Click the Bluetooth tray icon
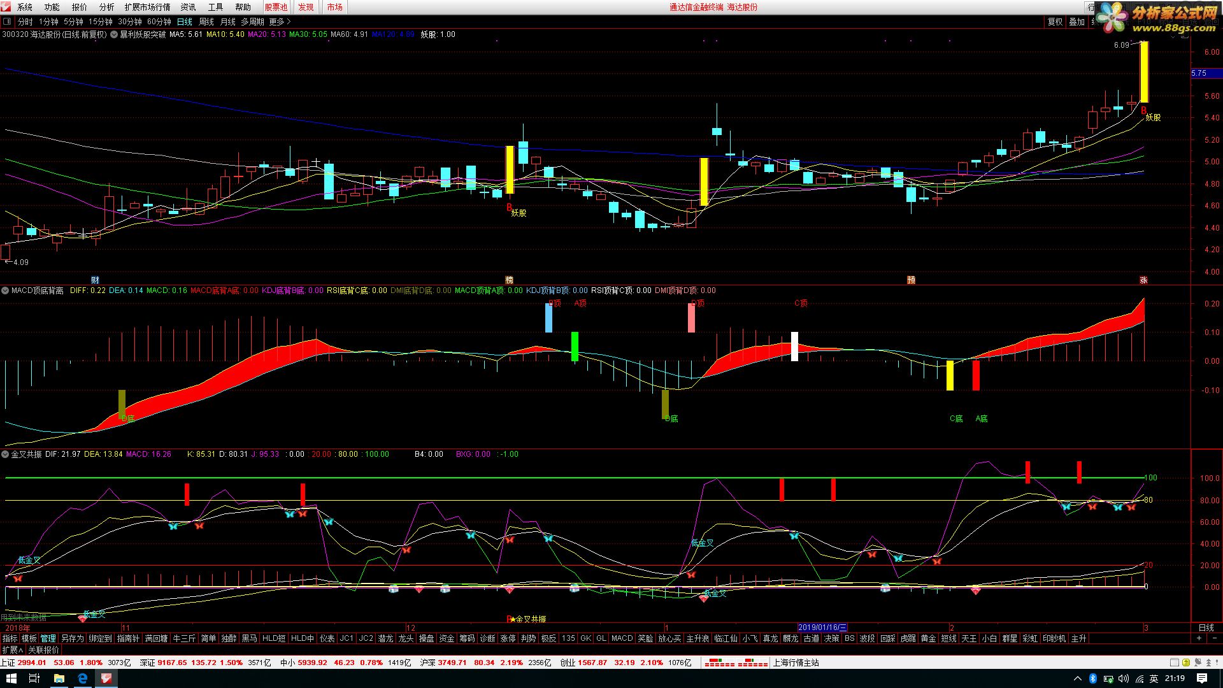1223x688 pixels. coord(1092,678)
